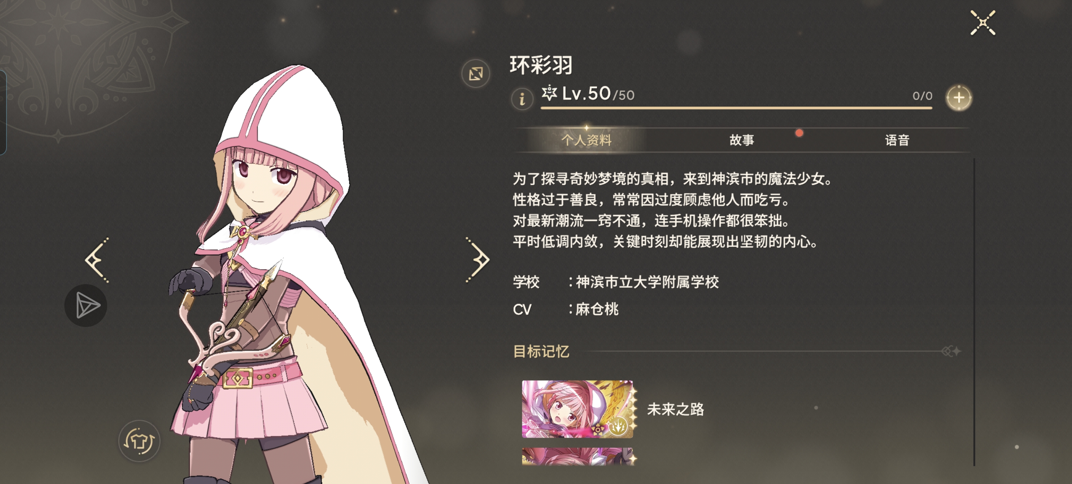Click the diamond ornament ending 目标记忆 line
Image resolution: width=1072 pixels, height=484 pixels.
[x=951, y=351]
